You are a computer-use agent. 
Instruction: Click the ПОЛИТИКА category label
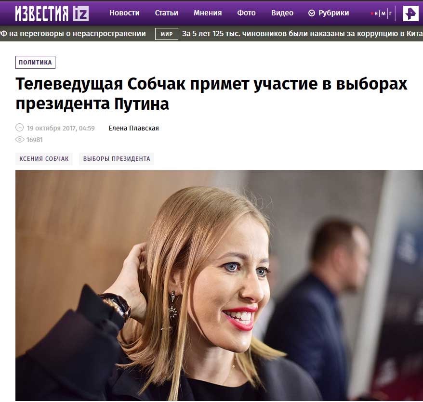(35, 62)
